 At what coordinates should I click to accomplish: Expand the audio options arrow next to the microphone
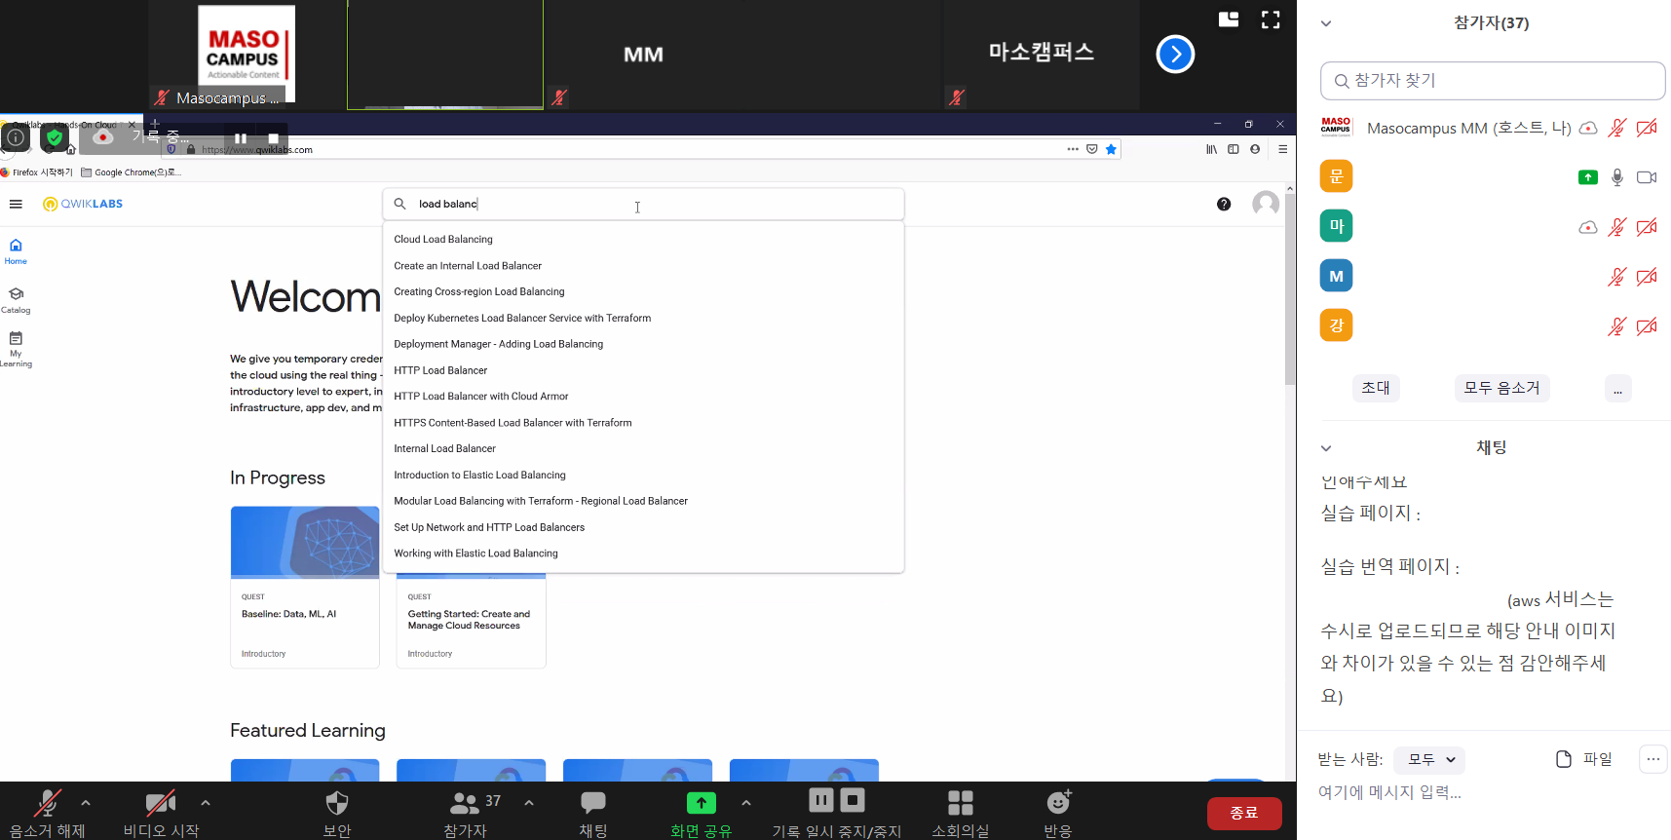tap(86, 803)
